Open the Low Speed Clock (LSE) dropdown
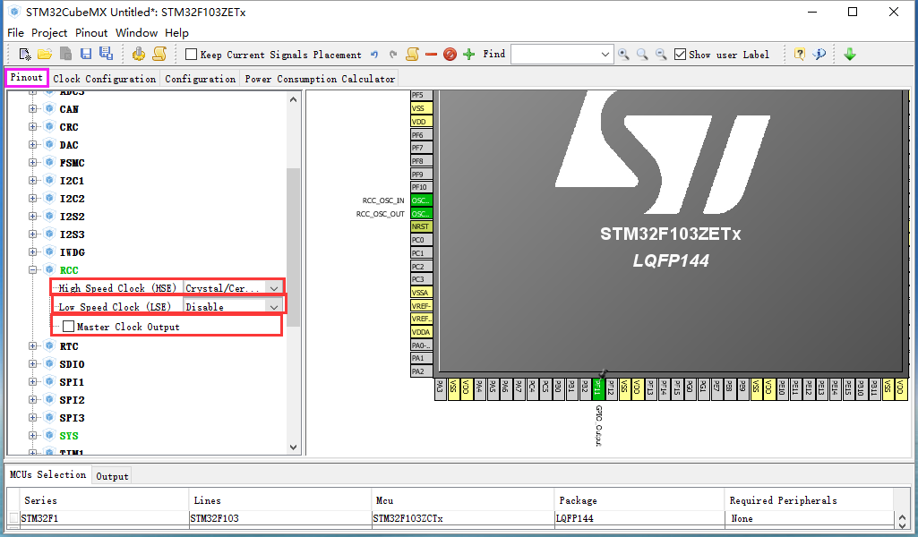 [273, 306]
